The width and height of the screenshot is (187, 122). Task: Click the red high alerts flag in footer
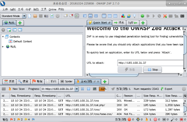click(12, 119)
